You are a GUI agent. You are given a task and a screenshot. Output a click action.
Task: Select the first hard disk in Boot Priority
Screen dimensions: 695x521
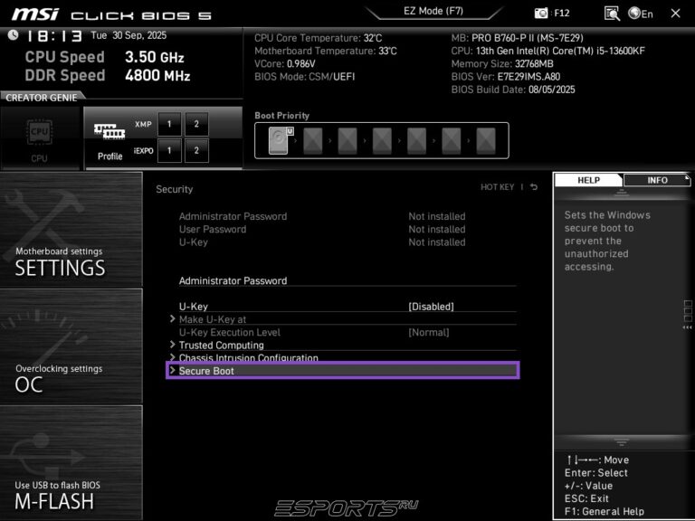[x=280, y=141]
